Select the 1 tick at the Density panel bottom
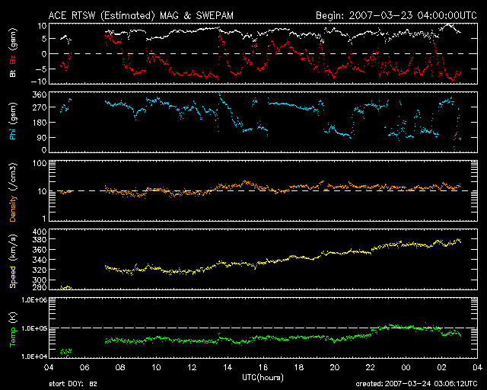This screenshot has height=390, width=487. [44, 219]
